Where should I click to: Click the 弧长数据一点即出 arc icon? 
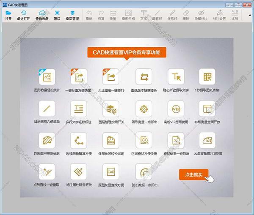144,171
